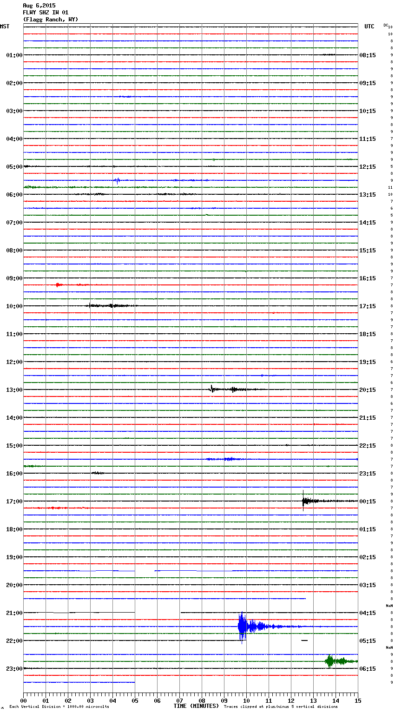Viewport: 395px width, 713px height.
Task: Click the 10 minute tick on the x-axis
Action: click(x=246, y=700)
